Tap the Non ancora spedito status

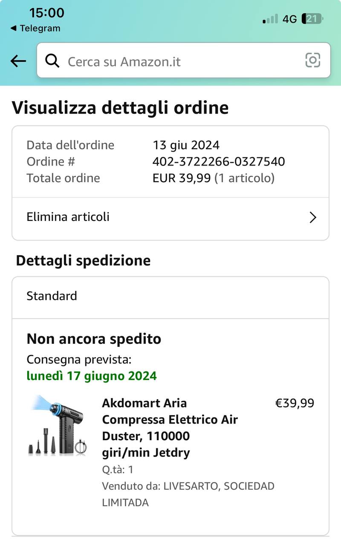94,339
